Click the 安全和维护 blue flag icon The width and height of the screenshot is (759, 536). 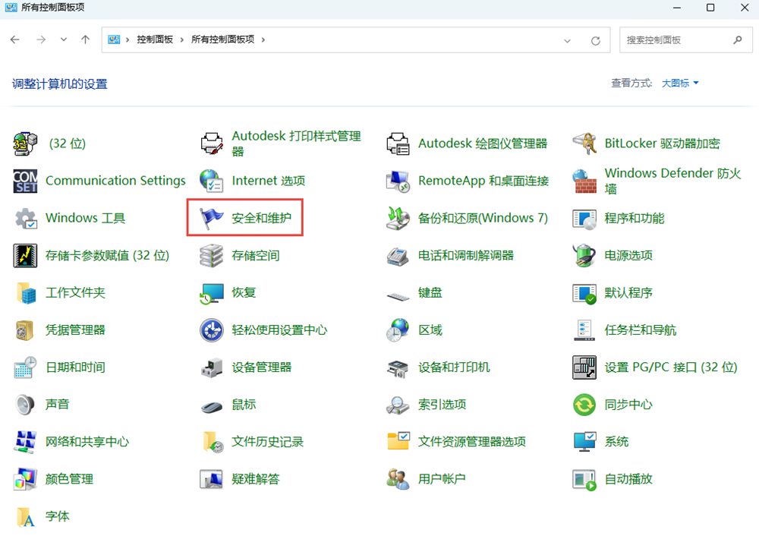212,218
